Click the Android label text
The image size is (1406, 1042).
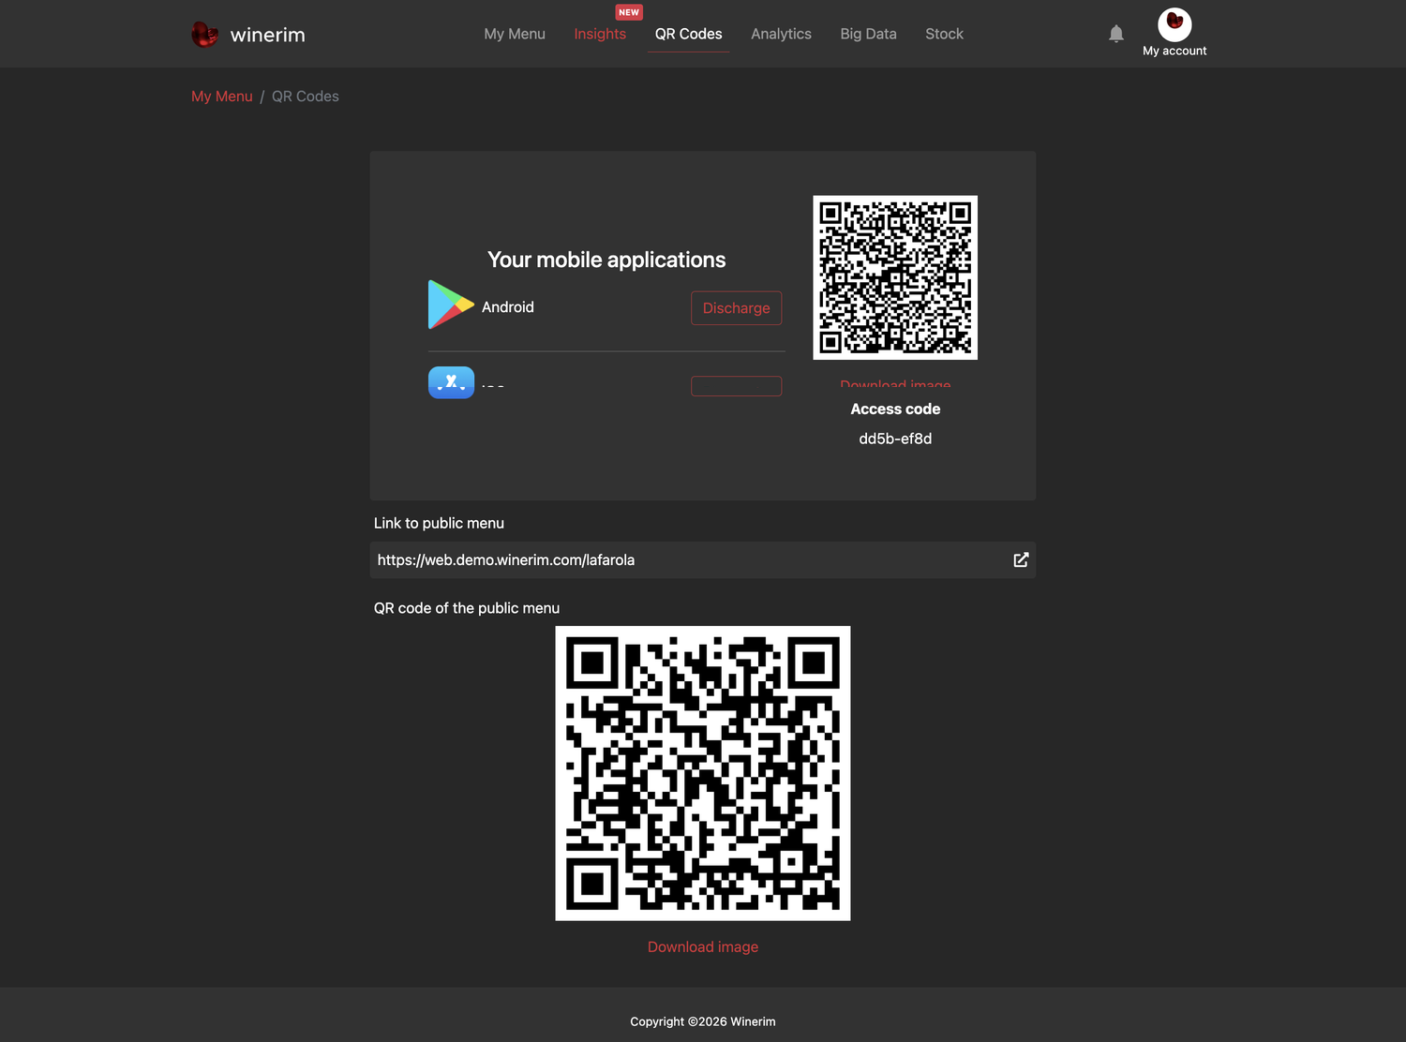pyautogui.click(x=508, y=307)
